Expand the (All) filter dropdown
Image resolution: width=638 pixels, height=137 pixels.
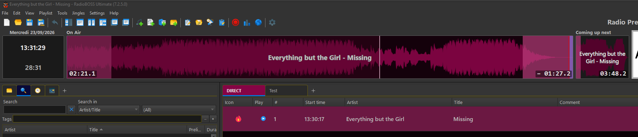(x=179, y=110)
